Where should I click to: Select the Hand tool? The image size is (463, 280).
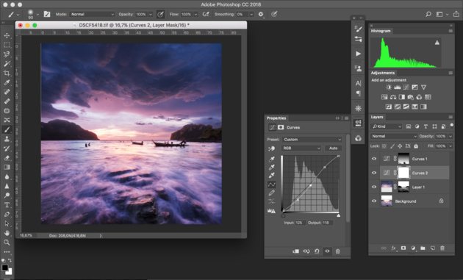[7, 233]
